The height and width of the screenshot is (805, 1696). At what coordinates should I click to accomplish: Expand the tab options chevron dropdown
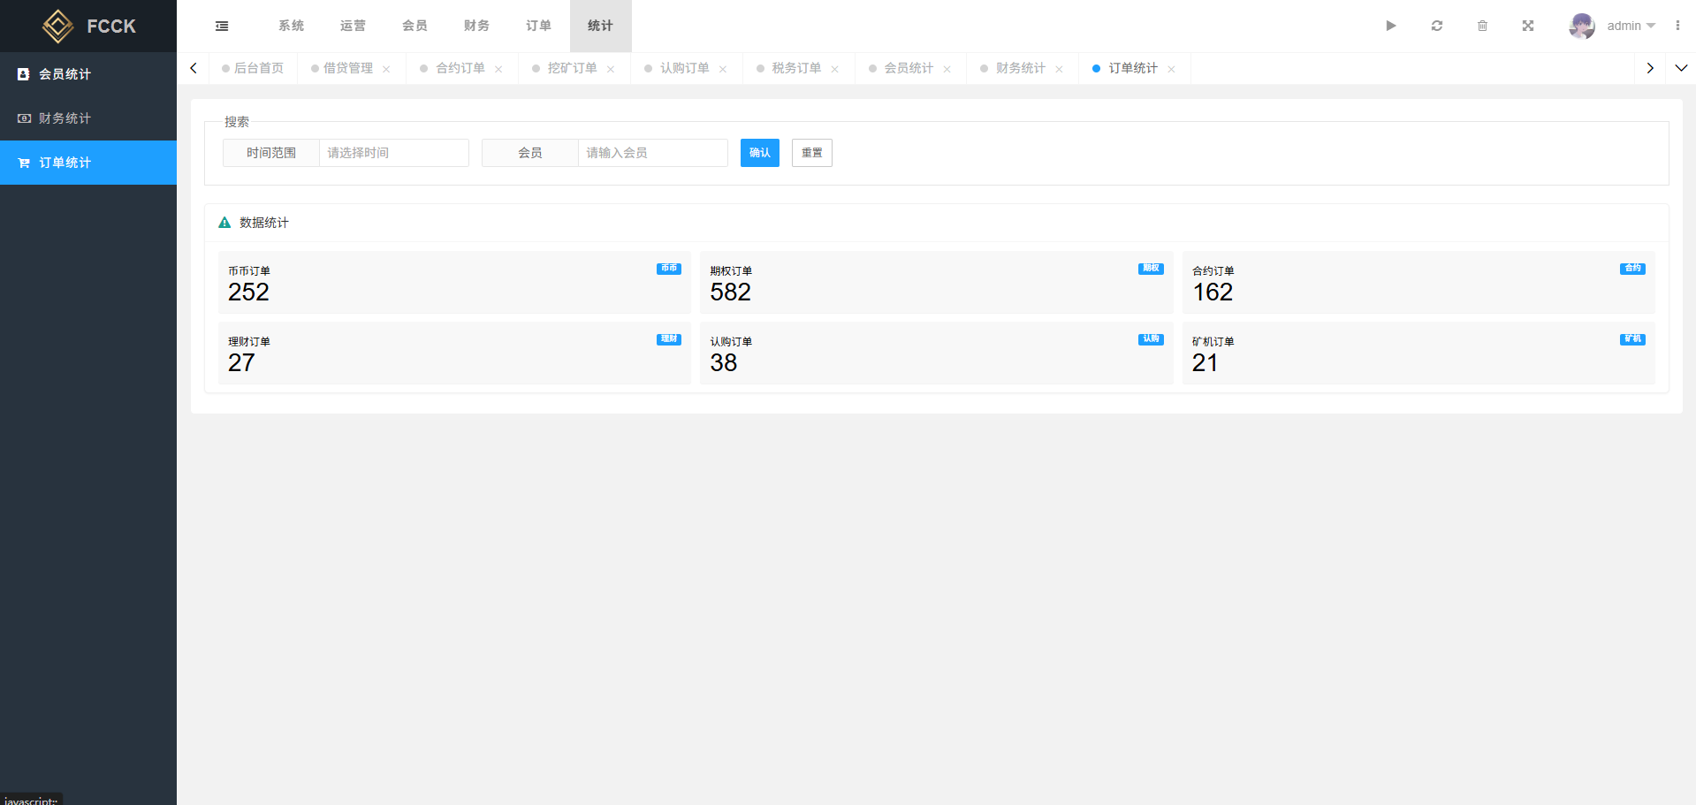(x=1681, y=68)
